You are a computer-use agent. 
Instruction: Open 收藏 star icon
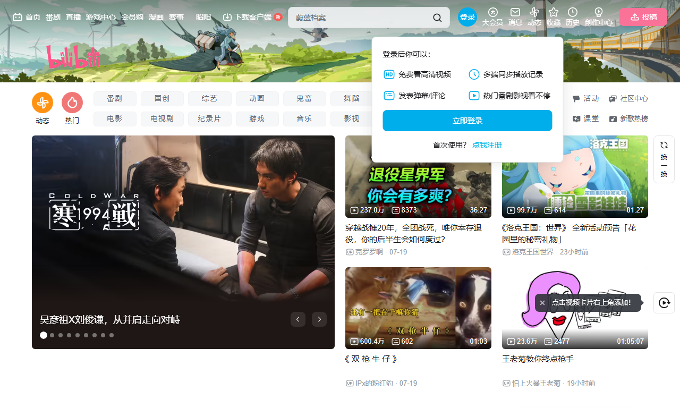click(x=554, y=12)
